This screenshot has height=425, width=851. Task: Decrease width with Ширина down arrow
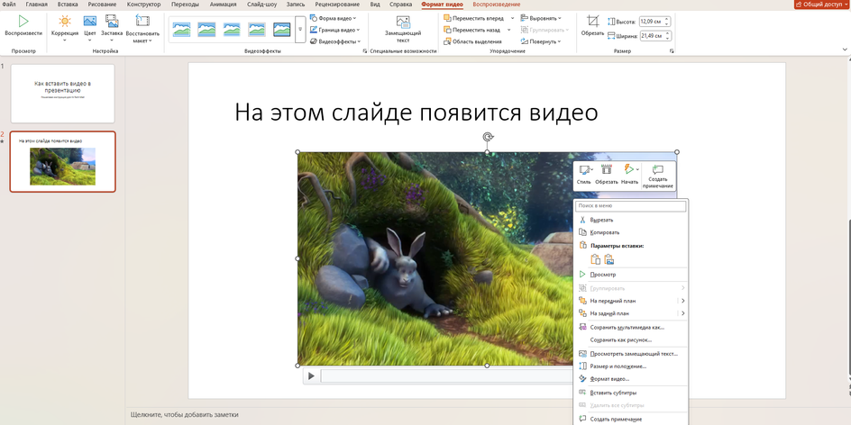pyautogui.click(x=668, y=39)
